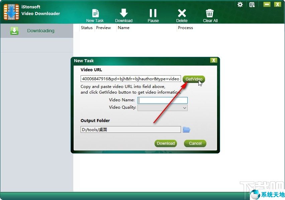Click the Video Name input box
Viewport: 285px width, 200px height.
(x=163, y=100)
